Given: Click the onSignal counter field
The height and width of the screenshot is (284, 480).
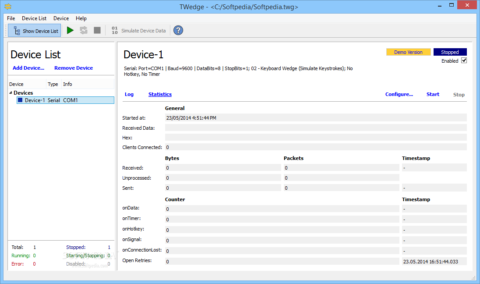Looking at the screenshot, I should (x=282, y=240).
